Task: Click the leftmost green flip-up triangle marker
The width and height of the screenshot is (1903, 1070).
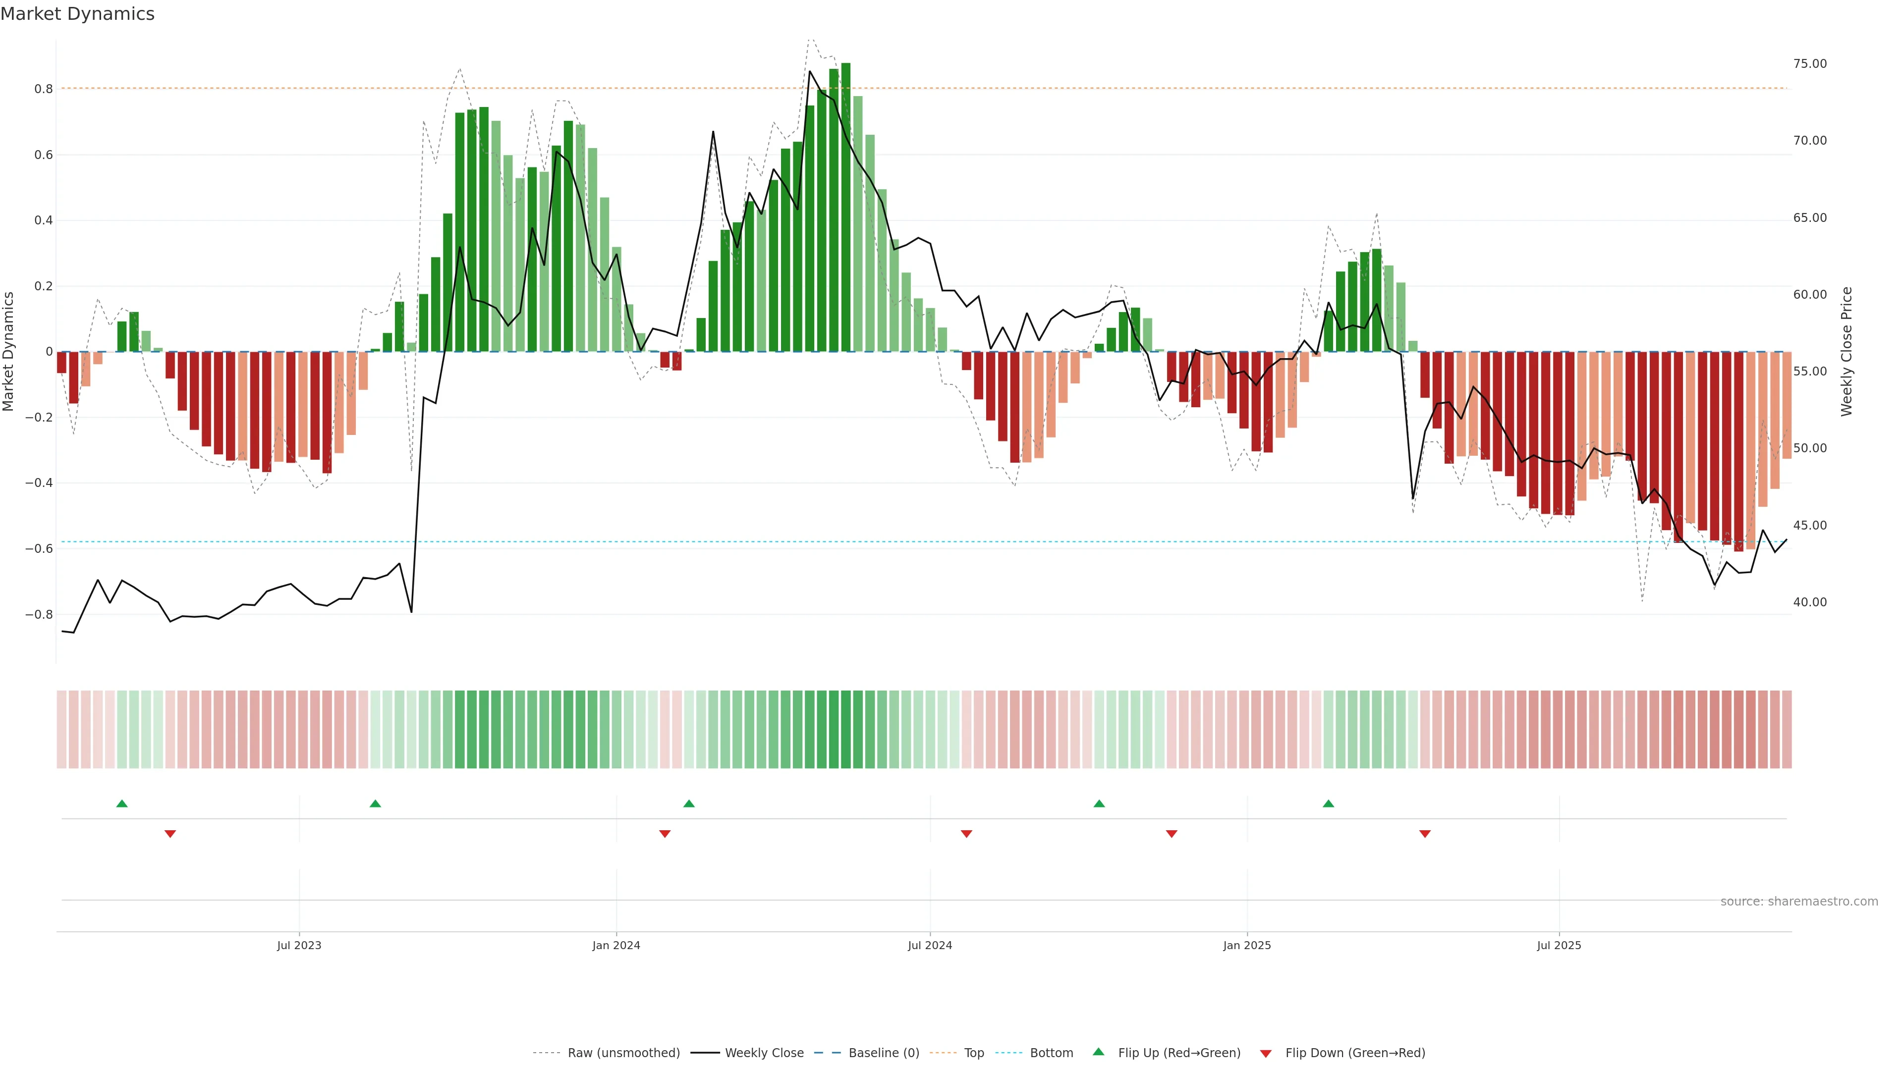Action: pos(122,803)
